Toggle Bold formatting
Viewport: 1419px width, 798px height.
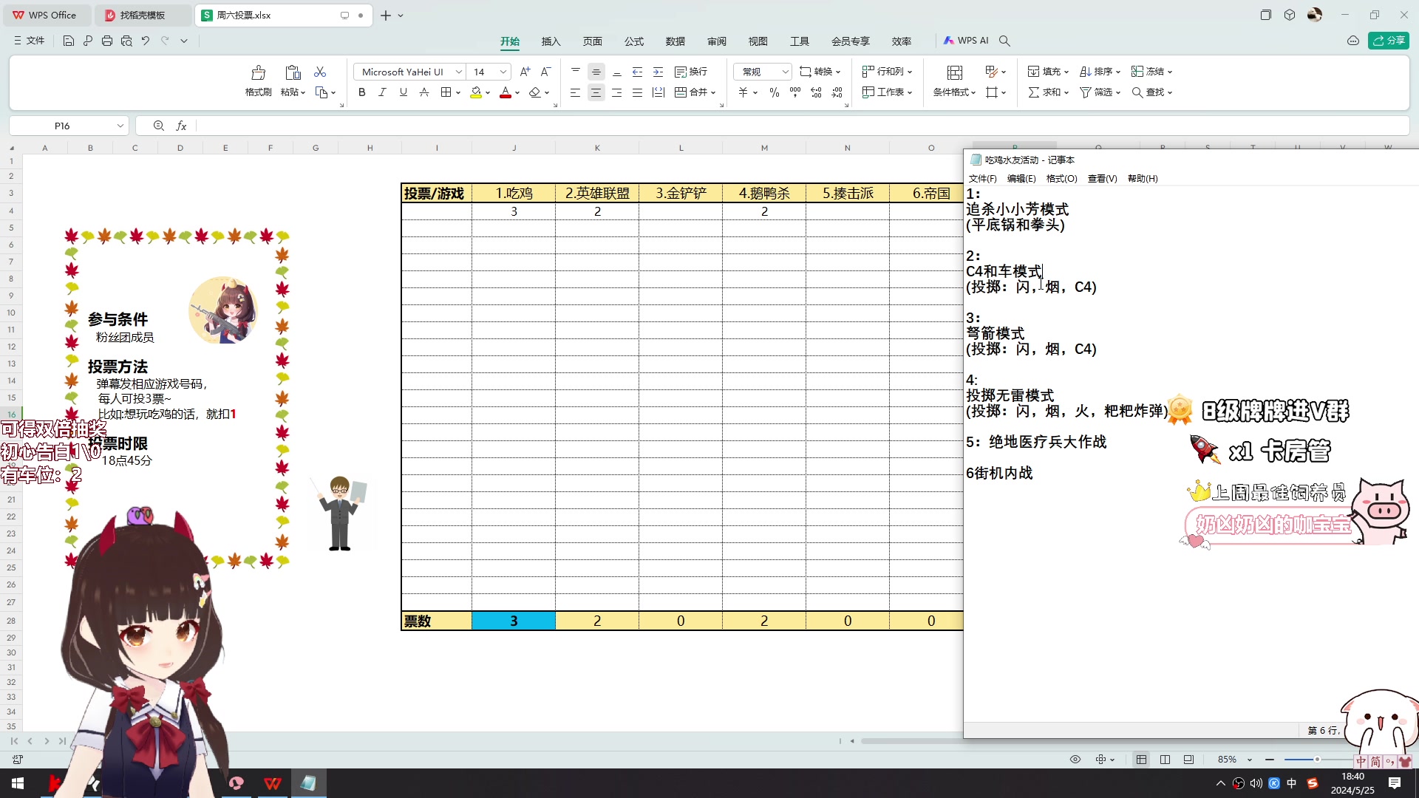click(x=361, y=92)
